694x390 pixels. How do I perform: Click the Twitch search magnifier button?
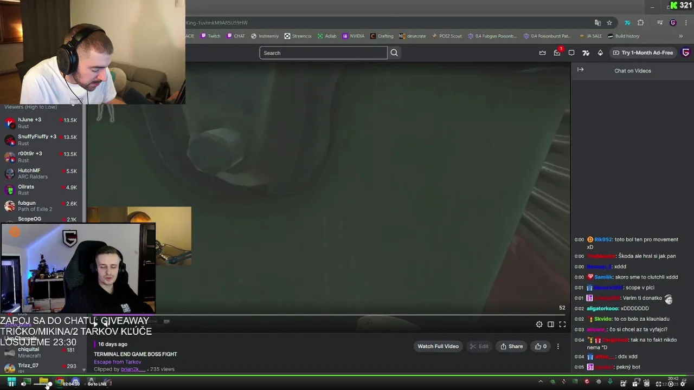(394, 53)
